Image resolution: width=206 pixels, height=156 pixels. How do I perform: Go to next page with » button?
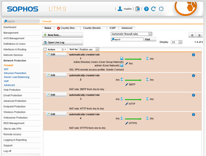199,35
